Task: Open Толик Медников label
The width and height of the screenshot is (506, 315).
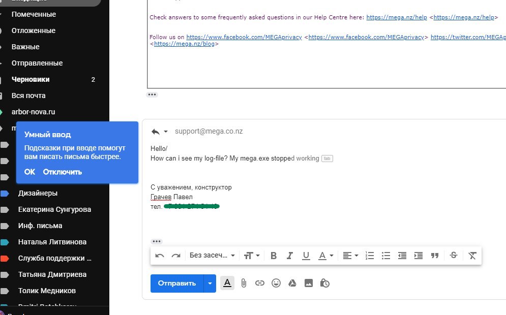Action: 47,291
